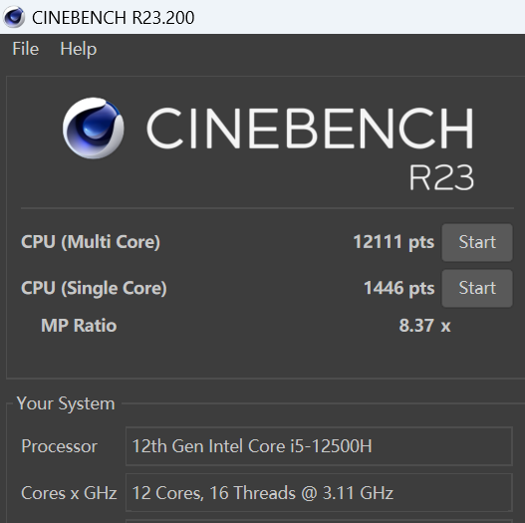The image size is (525, 523).
Task: Click the CPU (Single Core) label
Action: click(94, 288)
